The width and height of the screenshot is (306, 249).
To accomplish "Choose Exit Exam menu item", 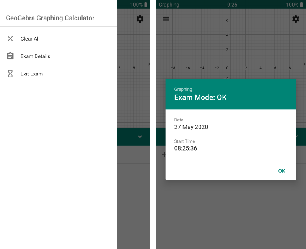I will 59,74.
